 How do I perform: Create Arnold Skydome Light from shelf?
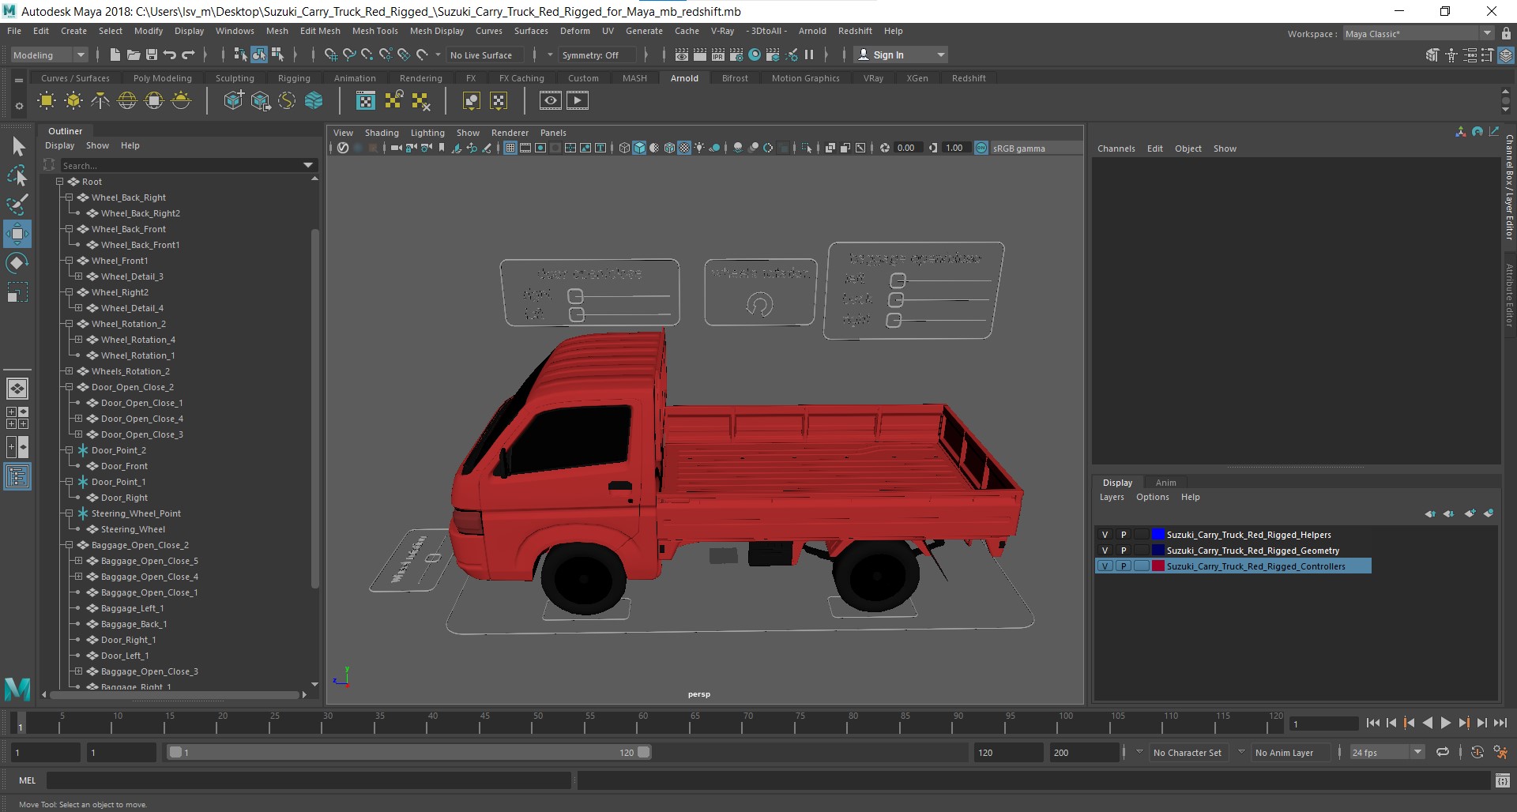127,101
